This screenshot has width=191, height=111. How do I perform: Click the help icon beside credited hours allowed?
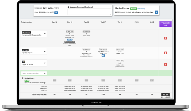tap(45, 83)
